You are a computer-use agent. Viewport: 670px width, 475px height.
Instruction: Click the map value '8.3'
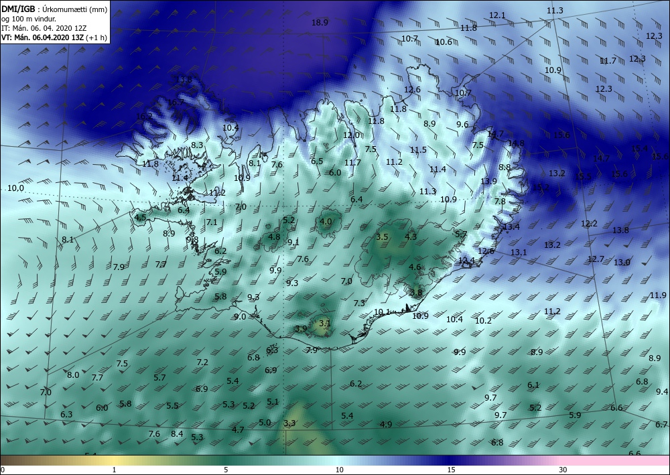point(197,145)
